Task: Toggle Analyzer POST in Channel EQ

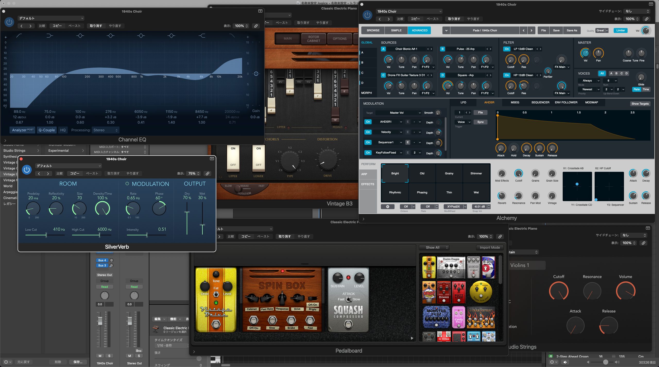Action: click(x=23, y=130)
